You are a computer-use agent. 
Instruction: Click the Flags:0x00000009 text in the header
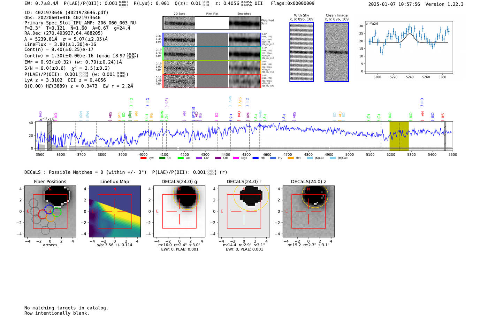coord(292,3)
